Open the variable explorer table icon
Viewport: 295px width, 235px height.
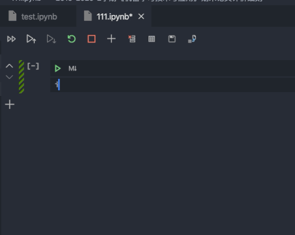(151, 39)
